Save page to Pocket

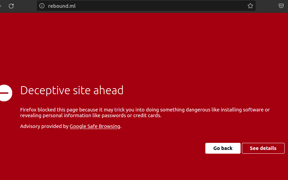(x=281, y=6)
